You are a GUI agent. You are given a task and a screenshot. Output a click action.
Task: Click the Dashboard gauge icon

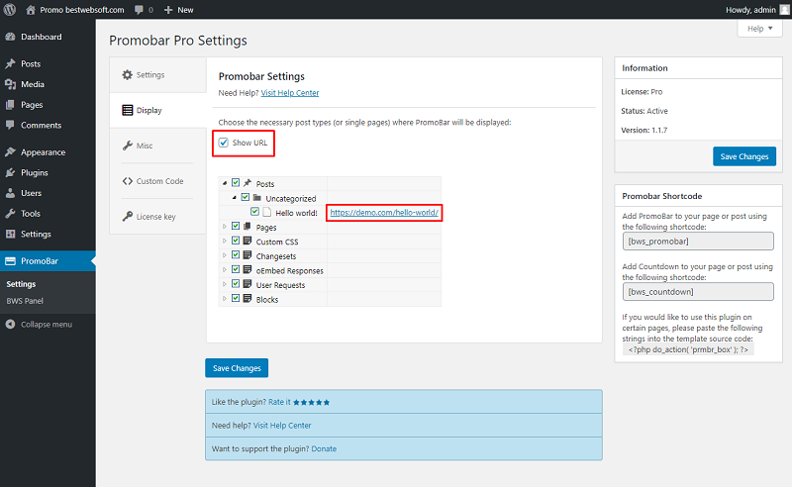(x=10, y=37)
